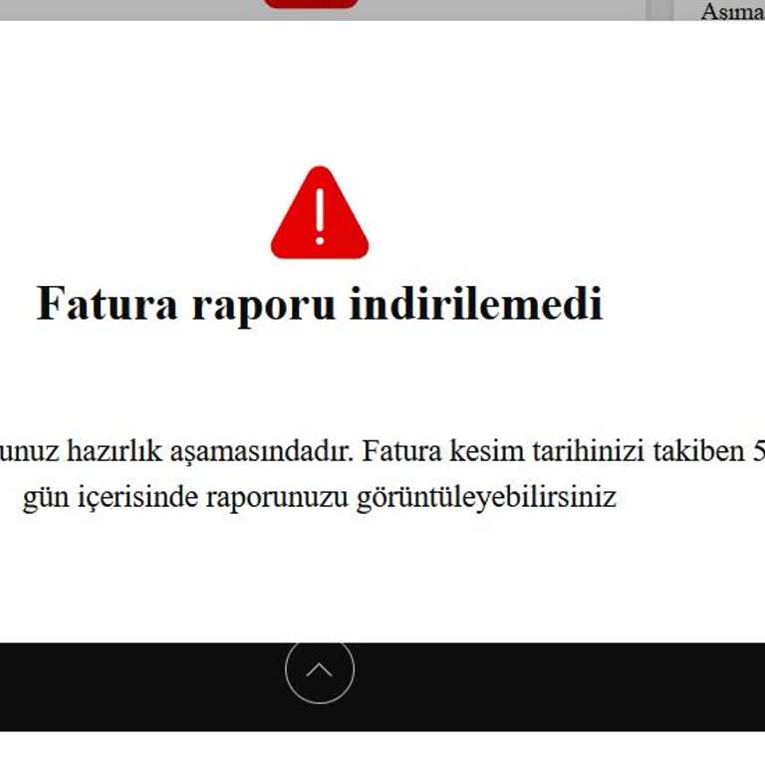The height and width of the screenshot is (765, 765).
Task: Click the 'Fatura raporu indirilemedi' heading
Action: (320, 304)
